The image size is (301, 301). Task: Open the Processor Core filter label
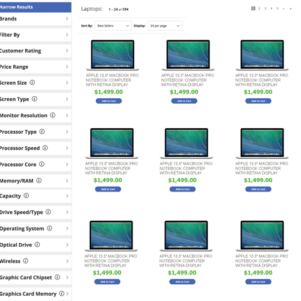click(x=18, y=164)
